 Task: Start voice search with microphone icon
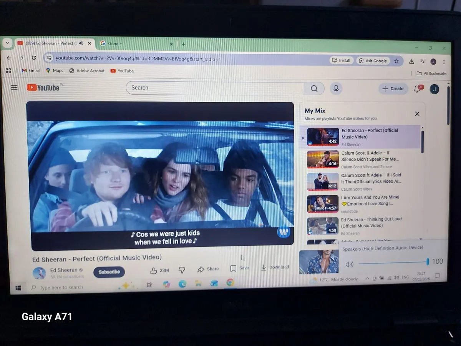[336, 88]
